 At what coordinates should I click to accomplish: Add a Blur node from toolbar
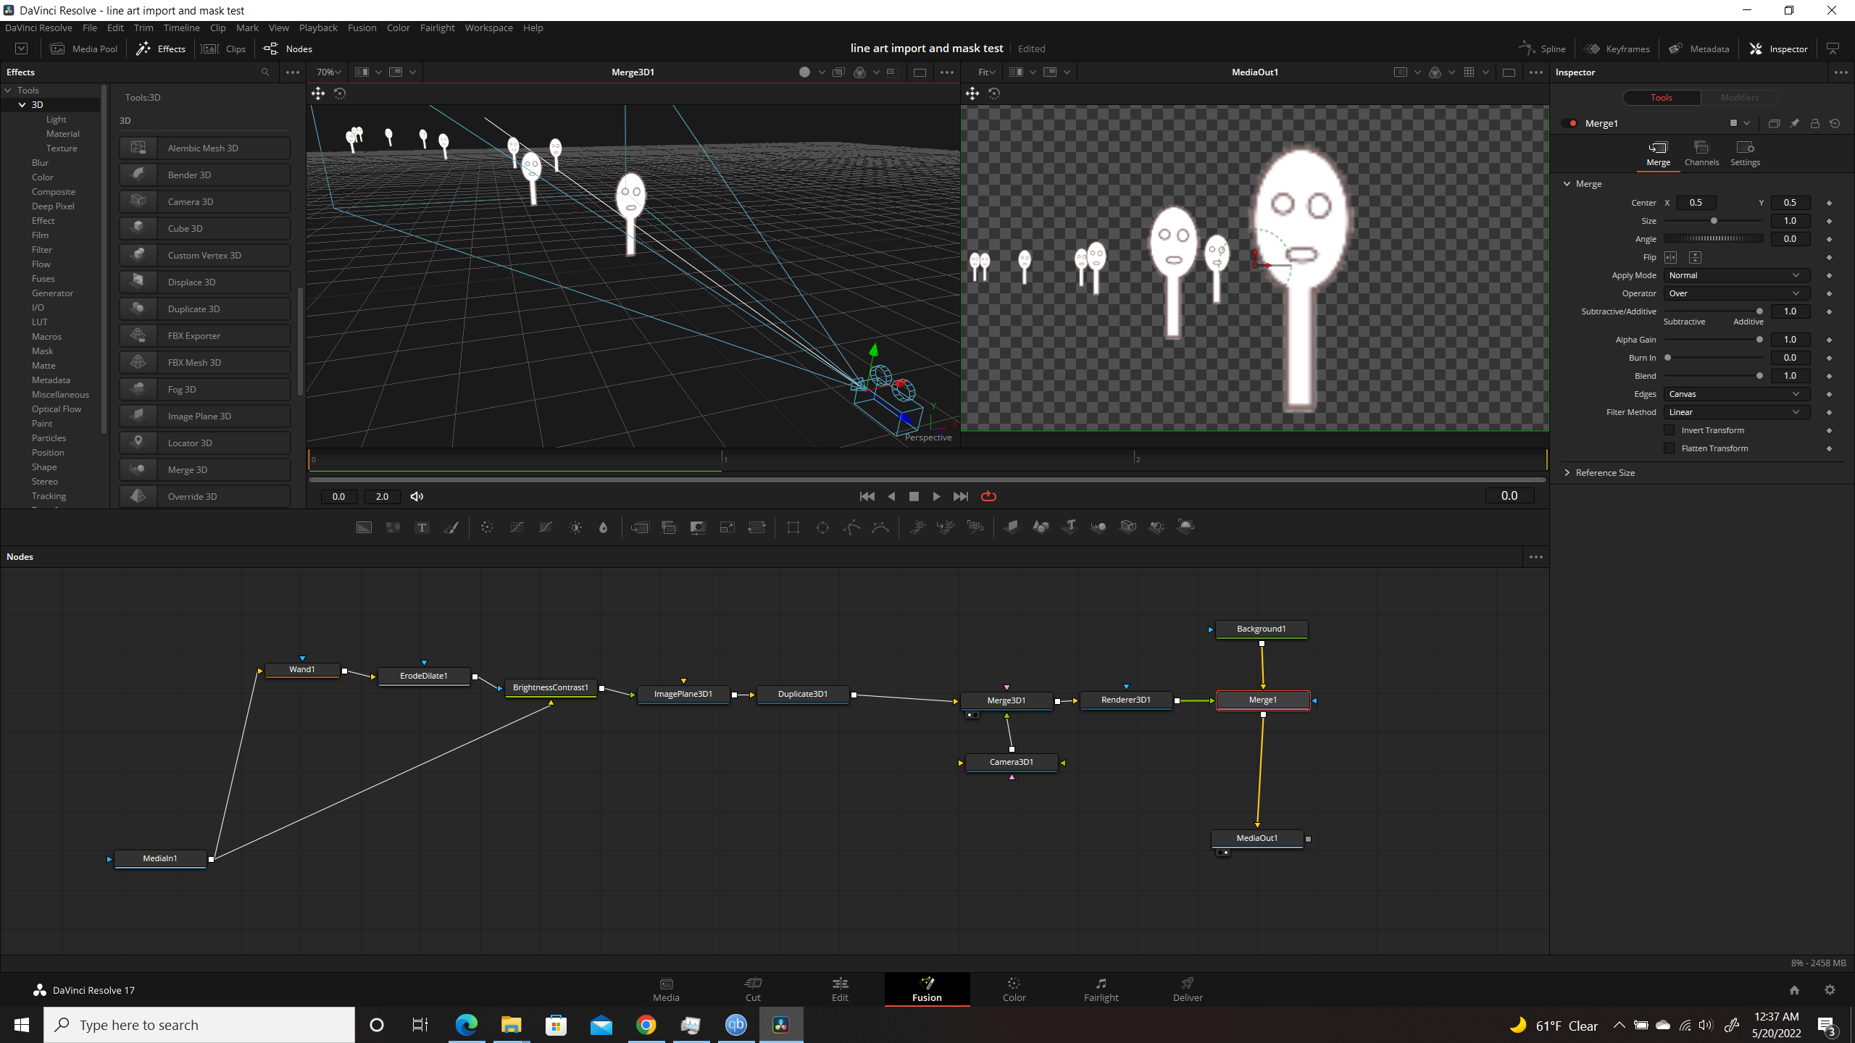[x=603, y=527]
